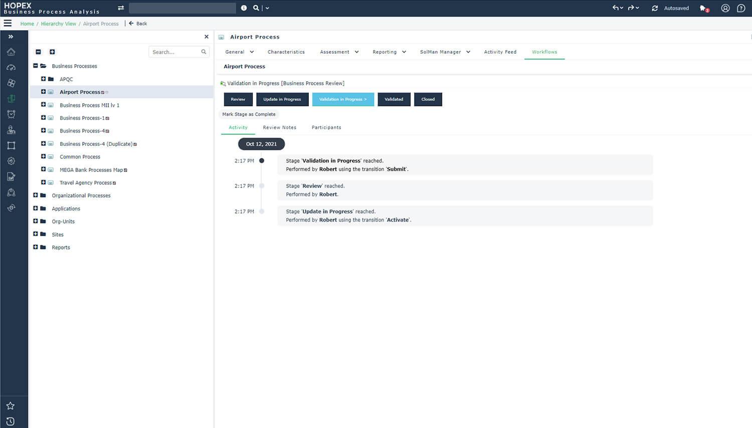Click Mark Stage as Complete
The image size is (752, 428).
[x=249, y=114]
